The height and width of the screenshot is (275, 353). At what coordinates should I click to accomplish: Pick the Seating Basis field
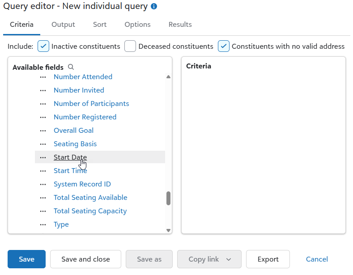click(x=75, y=144)
